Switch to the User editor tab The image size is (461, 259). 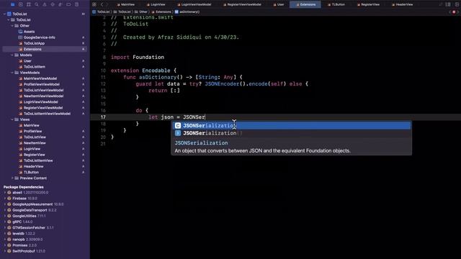(279, 4)
